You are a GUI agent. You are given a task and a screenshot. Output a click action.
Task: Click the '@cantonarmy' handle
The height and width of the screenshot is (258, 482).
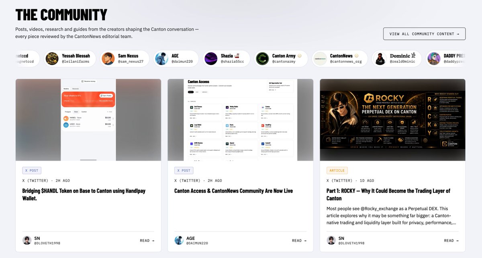[x=284, y=62]
